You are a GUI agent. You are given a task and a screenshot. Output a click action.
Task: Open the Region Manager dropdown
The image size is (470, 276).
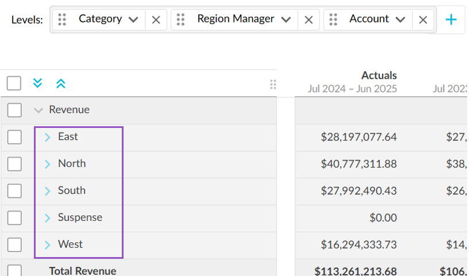[286, 20]
